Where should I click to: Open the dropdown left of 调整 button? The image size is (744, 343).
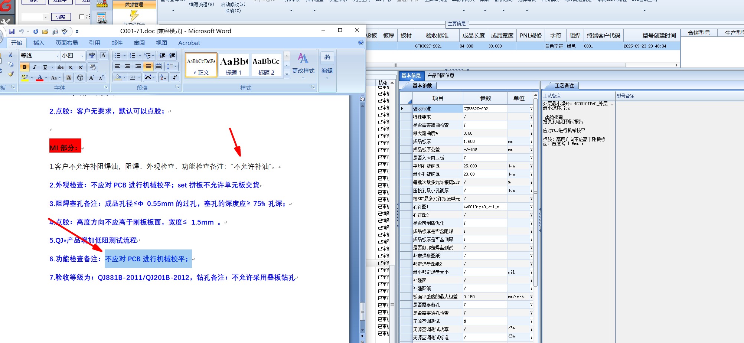tap(46, 17)
